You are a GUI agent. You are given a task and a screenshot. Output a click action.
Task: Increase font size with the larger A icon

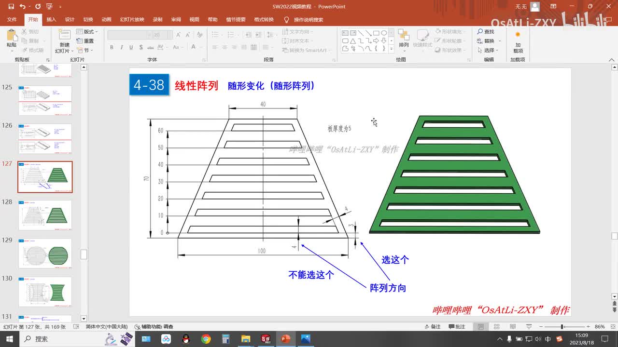pos(178,35)
